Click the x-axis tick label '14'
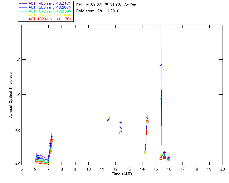Image resolution: width=229 pixels, height=183 pixels. [x=142, y=169]
